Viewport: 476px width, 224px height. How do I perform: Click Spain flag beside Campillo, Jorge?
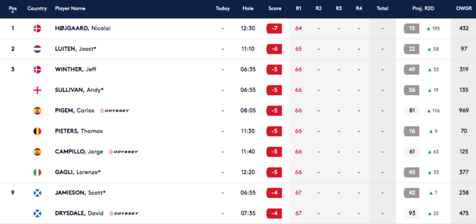coord(37,152)
